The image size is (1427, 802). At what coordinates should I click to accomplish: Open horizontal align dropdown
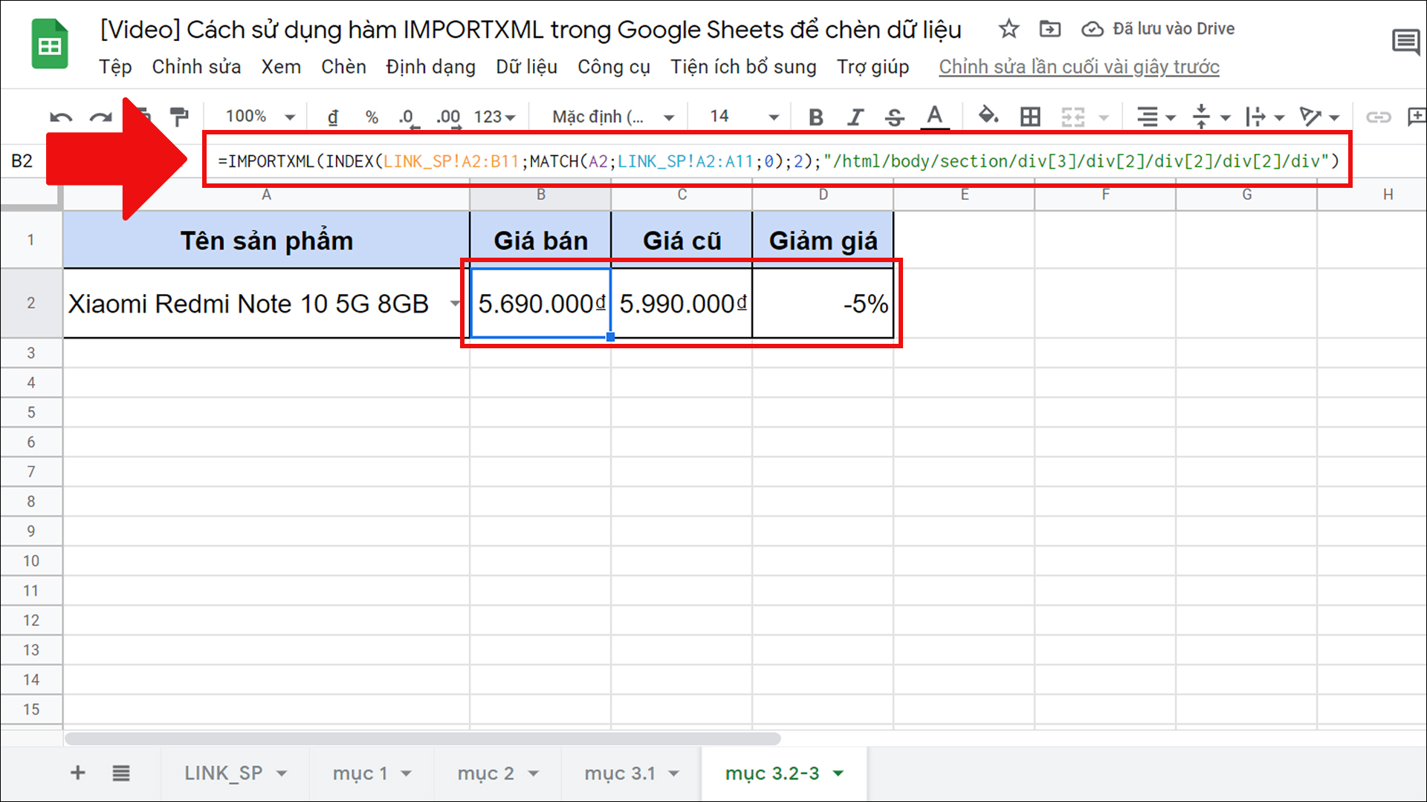(x=1156, y=117)
